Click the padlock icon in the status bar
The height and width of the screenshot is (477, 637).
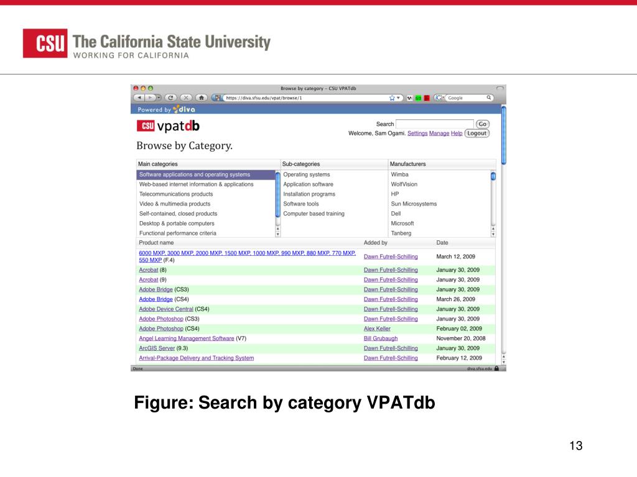click(496, 368)
